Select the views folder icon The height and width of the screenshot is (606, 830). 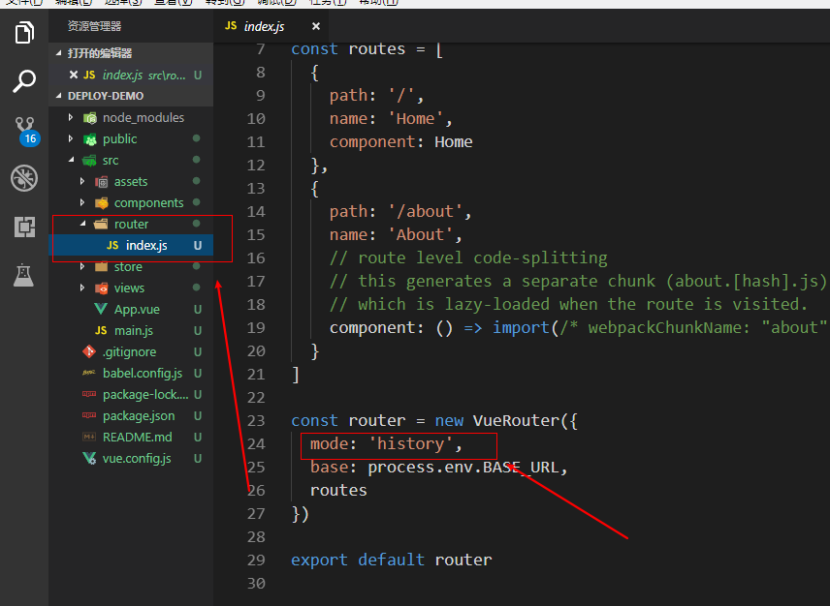coord(101,288)
